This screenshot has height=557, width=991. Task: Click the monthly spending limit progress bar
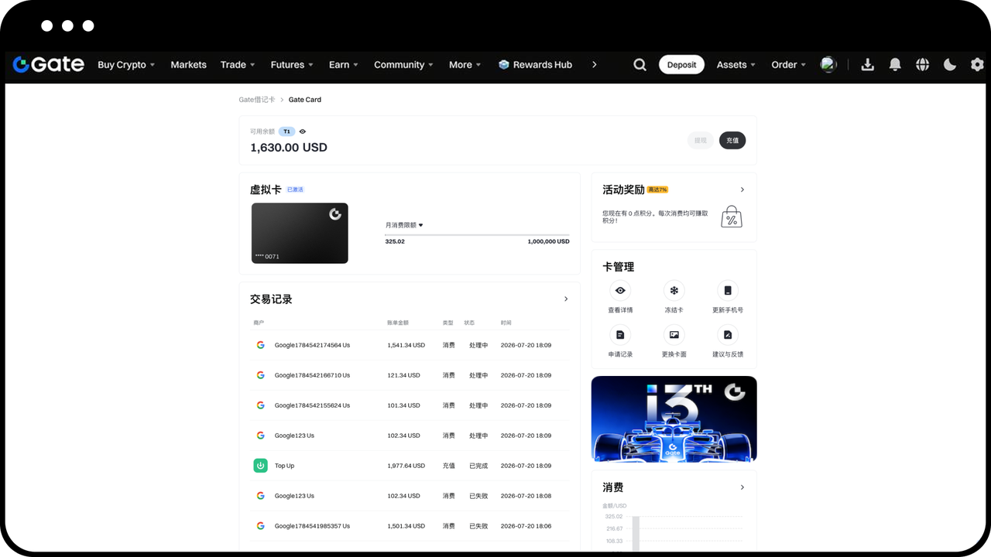pos(477,234)
